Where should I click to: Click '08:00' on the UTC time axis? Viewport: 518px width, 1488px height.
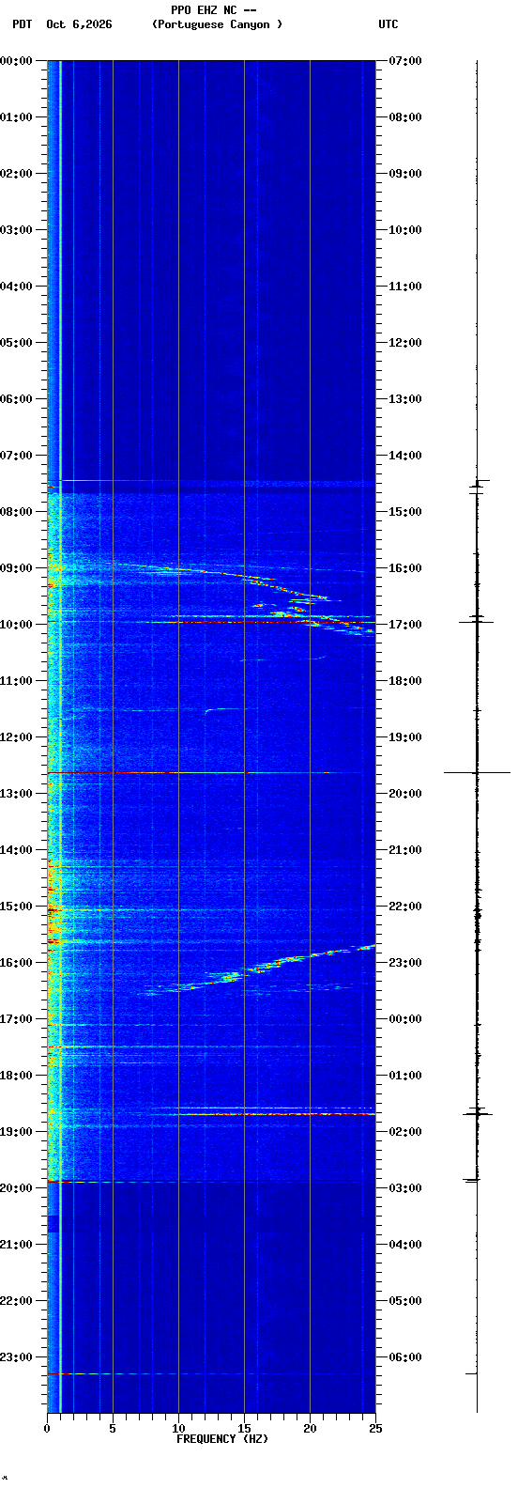click(x=405, y=117)
